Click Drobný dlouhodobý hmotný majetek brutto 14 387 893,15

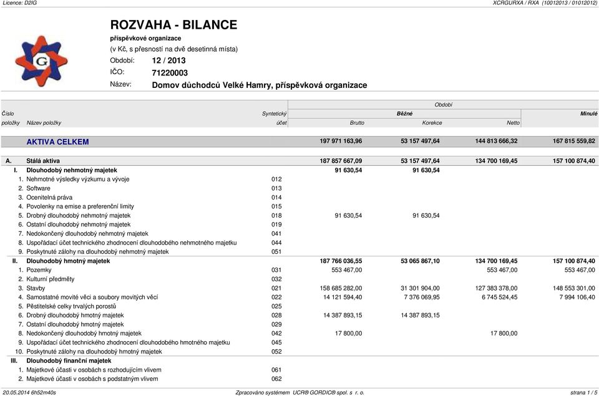(343, 316)
